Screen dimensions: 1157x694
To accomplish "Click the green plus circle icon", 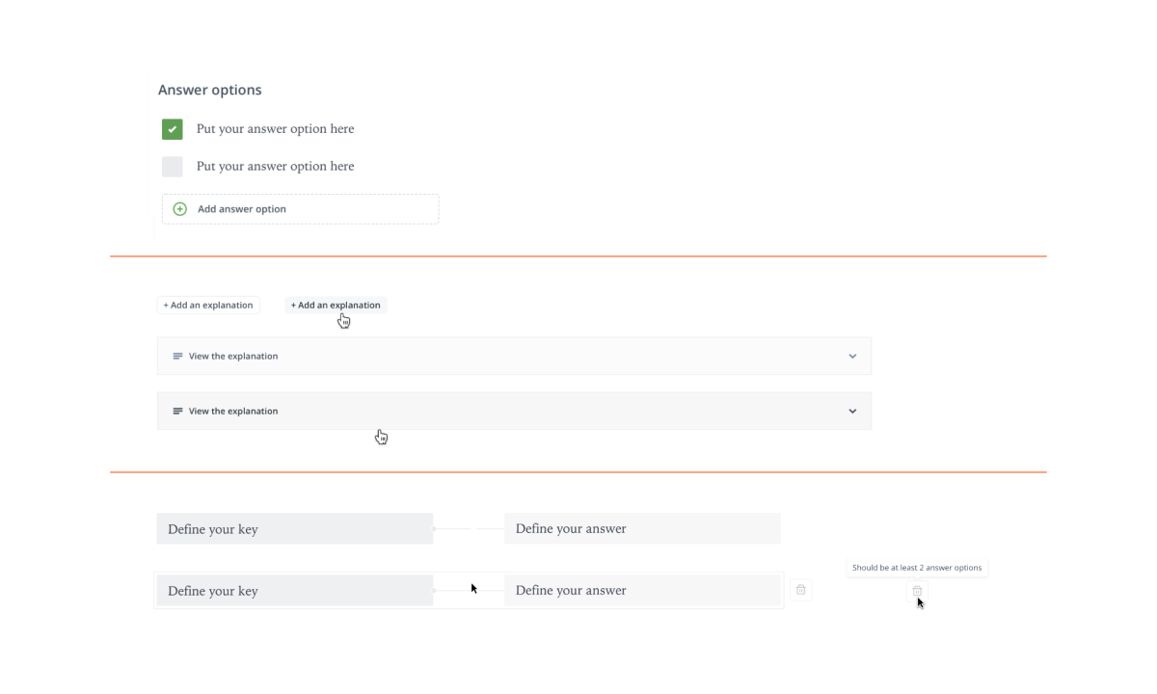I will (179, 209).
